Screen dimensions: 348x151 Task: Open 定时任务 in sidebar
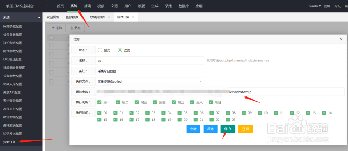coord(9,142)
